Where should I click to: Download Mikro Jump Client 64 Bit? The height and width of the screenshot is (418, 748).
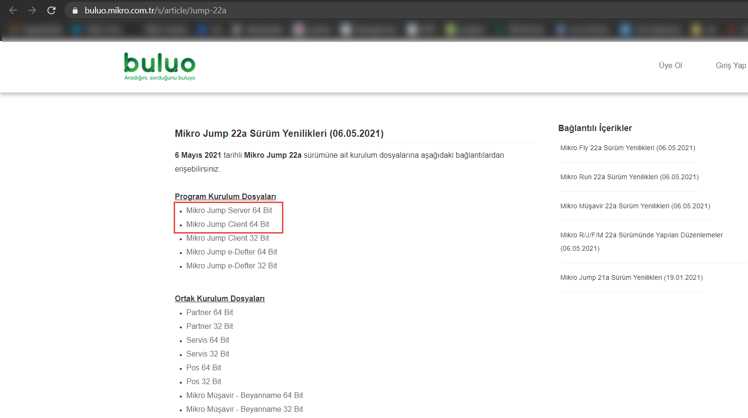pyautogui.click(x=228, y=224)
